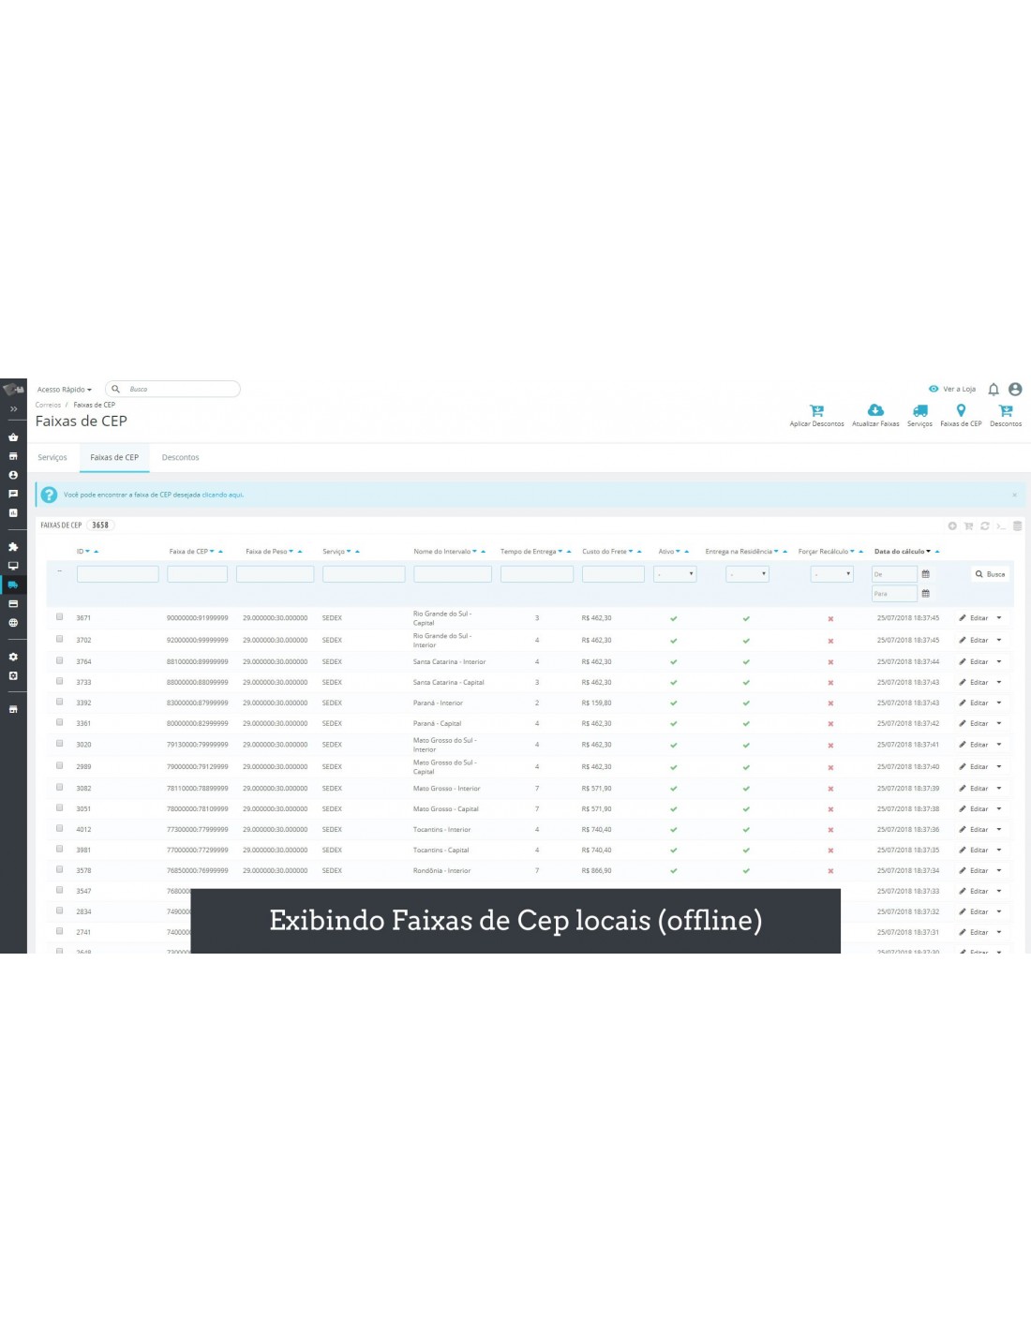Switch to the Serviços tab

pyautogui.click(x=52, y=458)
